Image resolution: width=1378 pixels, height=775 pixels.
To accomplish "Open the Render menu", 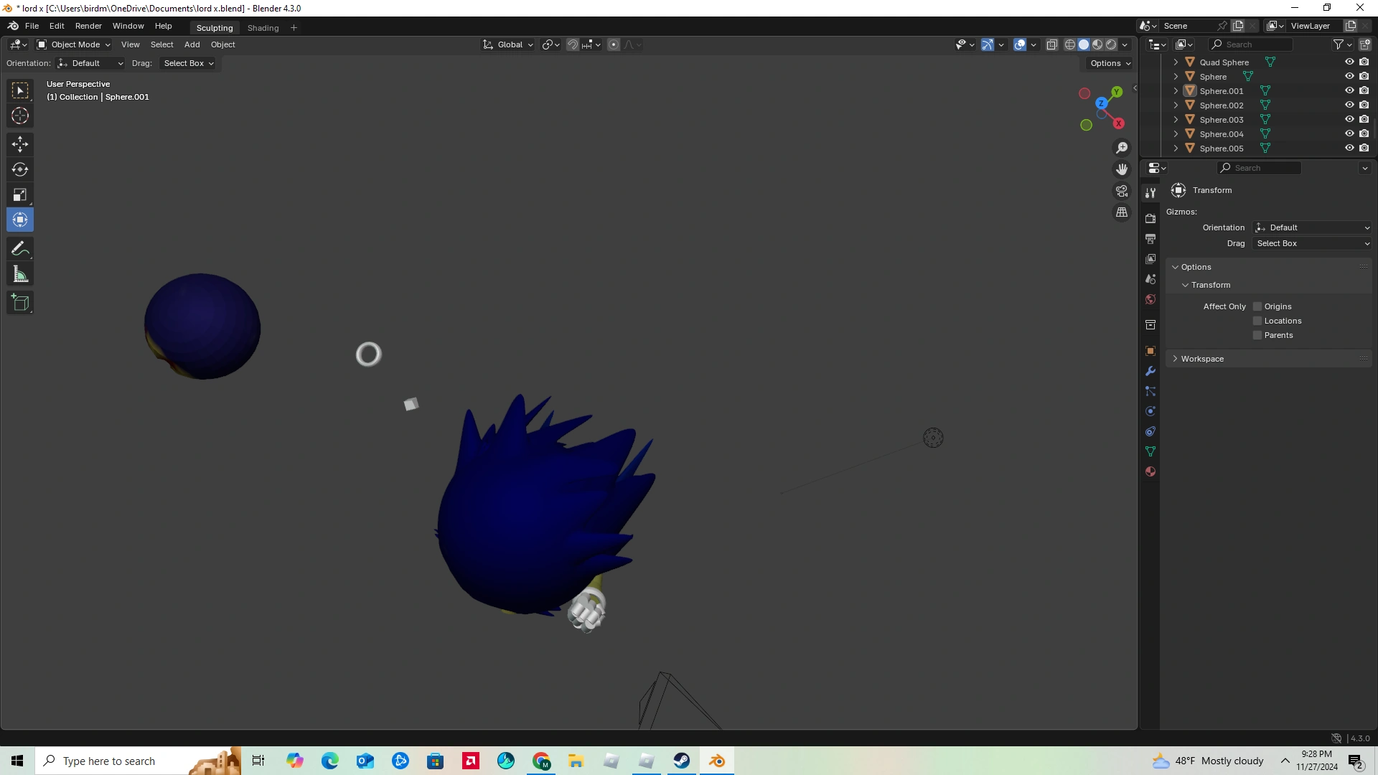I will tap(88, 26).
